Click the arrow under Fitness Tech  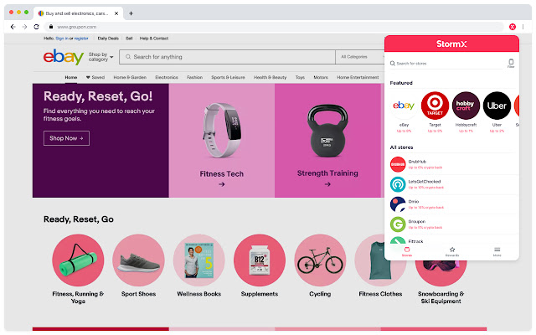[x=221, y=184]
